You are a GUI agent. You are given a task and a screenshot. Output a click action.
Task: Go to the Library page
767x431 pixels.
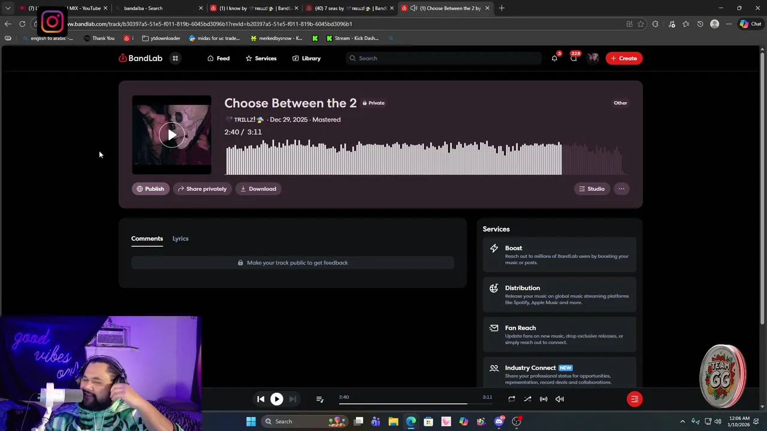click(306, 58)
